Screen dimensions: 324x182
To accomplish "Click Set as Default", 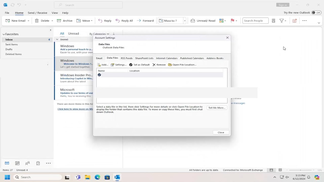I will [139, 65].
